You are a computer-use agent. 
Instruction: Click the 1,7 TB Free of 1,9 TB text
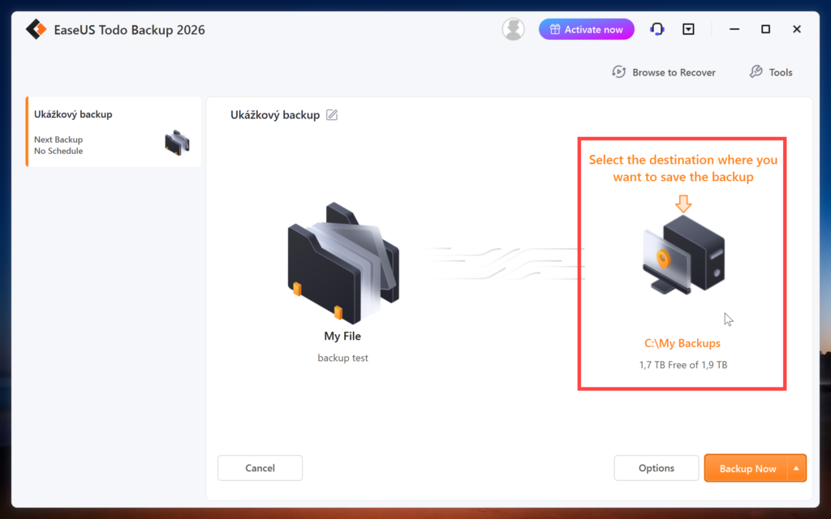click(x=683, y=365)
